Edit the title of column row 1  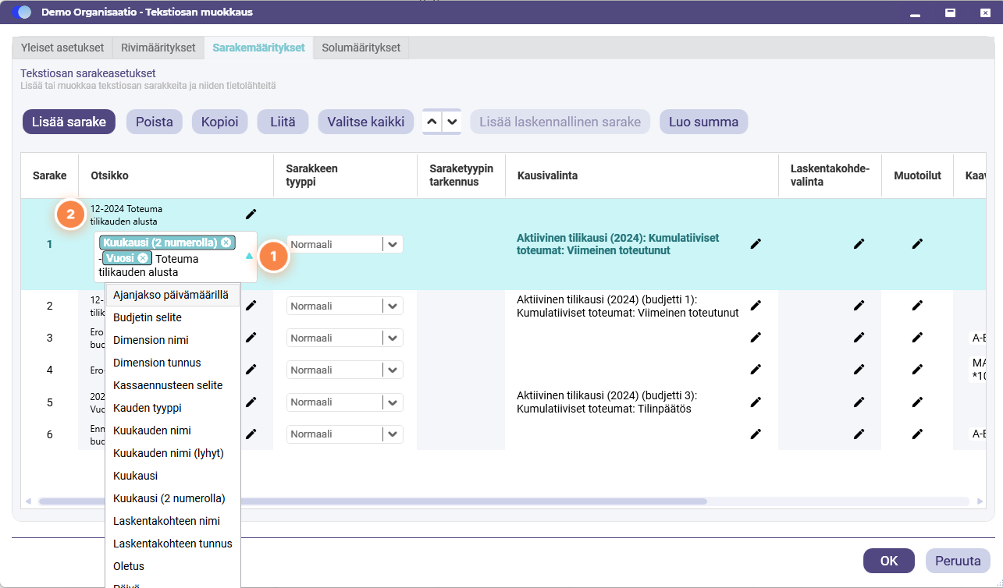[x=251, y=214]
